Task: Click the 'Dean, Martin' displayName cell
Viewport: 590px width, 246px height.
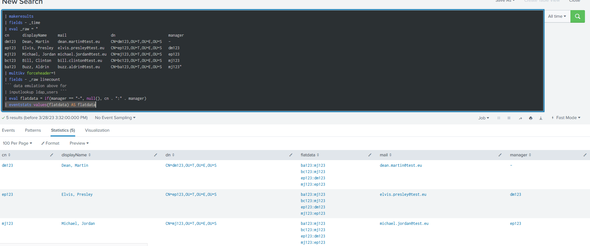Action: (x=75, y=165)
